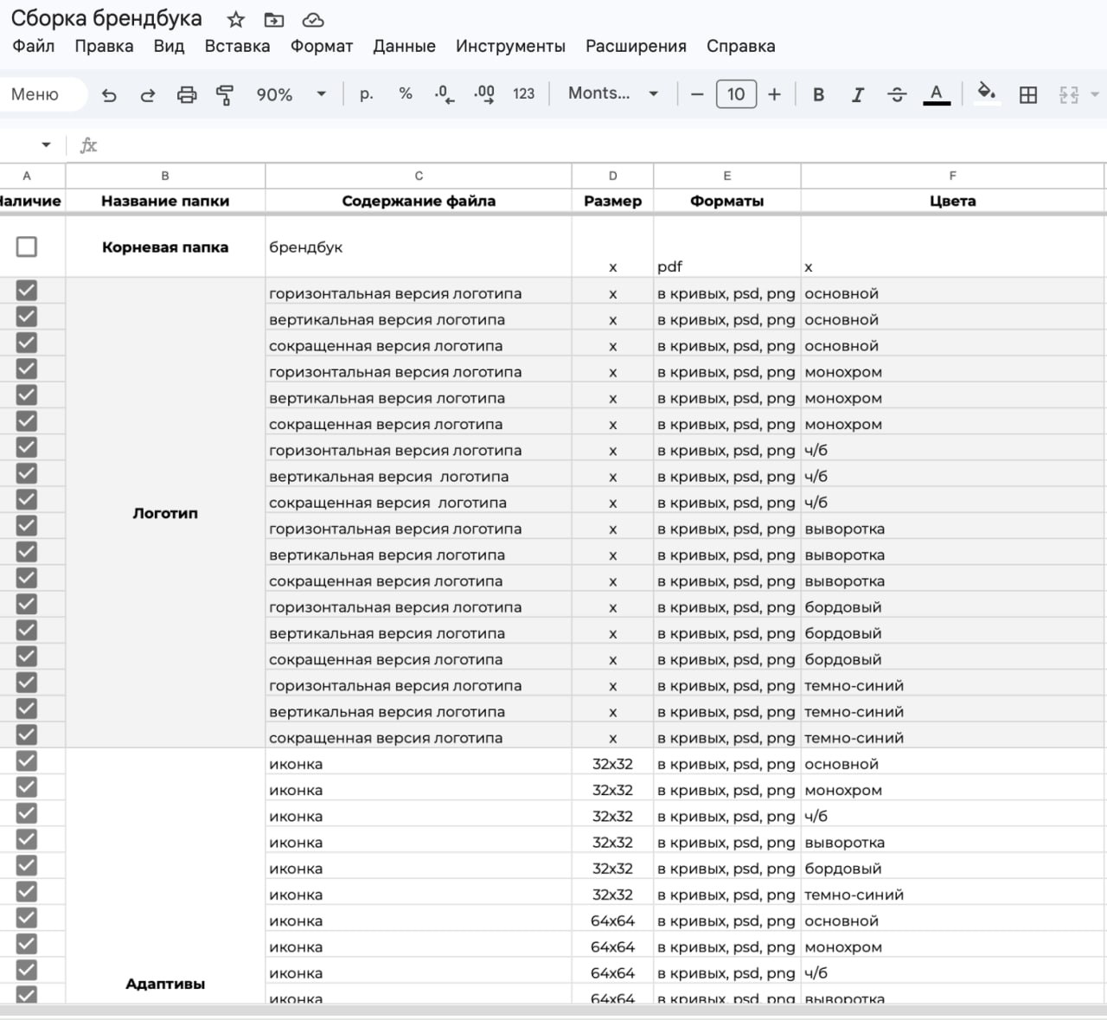
Task: Star this document with the star icon
Action: [236, 19]
